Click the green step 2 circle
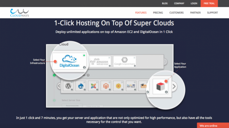The height and width of the screenshot is (128, 229). 54,75
